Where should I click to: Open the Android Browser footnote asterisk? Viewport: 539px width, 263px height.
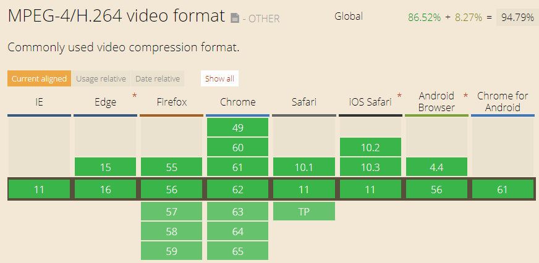(466, 96)
